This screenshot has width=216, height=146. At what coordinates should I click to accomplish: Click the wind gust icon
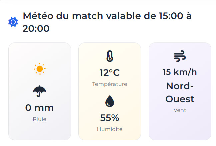pos(180,56)
